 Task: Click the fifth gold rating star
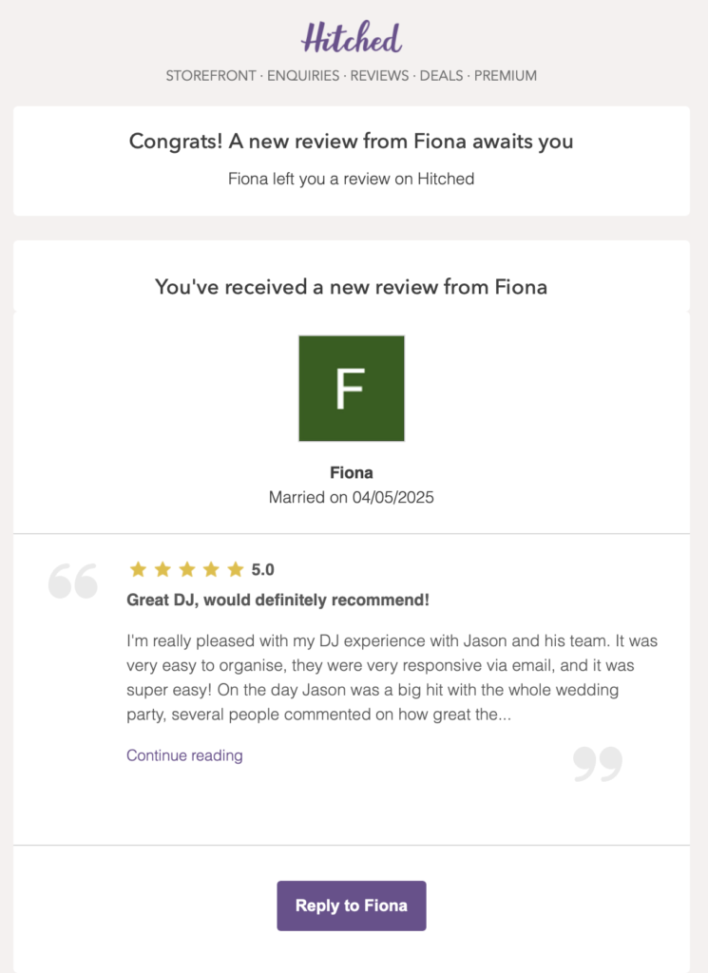(x=236, y=569)
